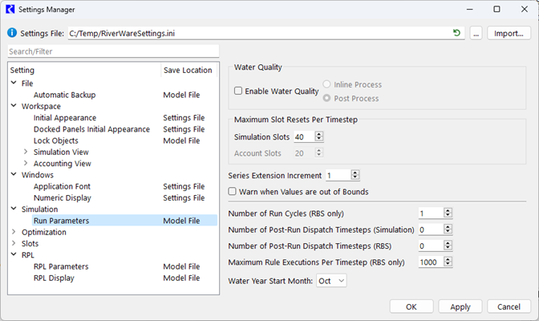Click the reload settings file icon
Image resolution: width=539 pixels, height=321 pixels.
[x=457, y=34]
